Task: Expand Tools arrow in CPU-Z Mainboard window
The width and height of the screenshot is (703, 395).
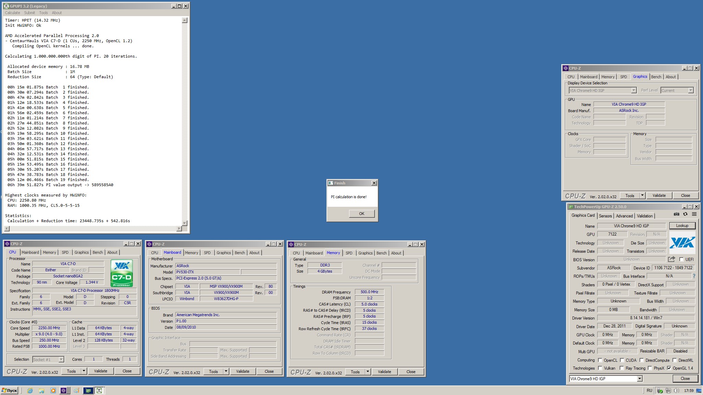Action: point(226,371)
